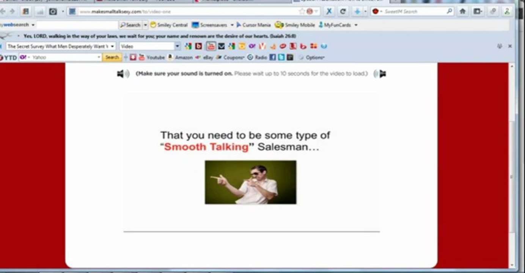Open eBay from the YTD toolbar

pyautogui.click(x=204, y=57)
